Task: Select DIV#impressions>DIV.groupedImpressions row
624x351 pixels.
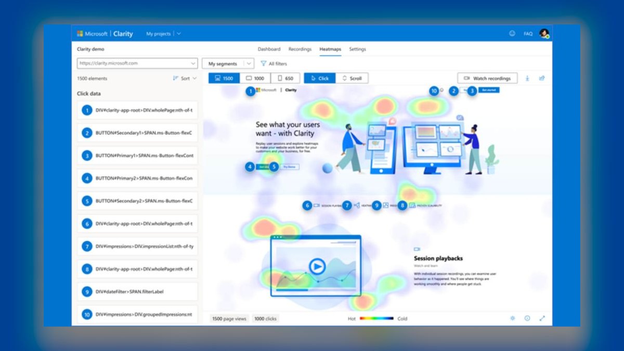Action: point(137,315)
